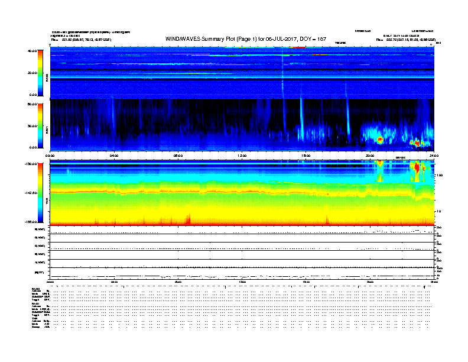Image resolution: width=468 pixels, height=362 pixels.
Task: Click the RAD2 status block label at bottom left
Action: (x=35, y=288)
